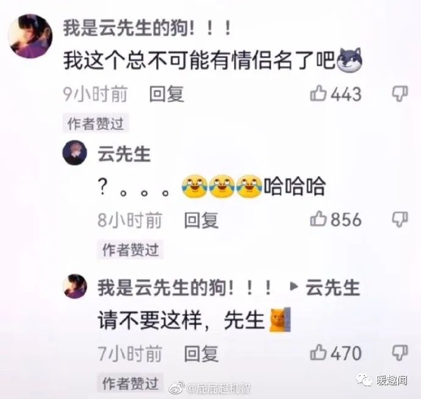Click the replied-to name 云先生 after arrow

point(333,287)
